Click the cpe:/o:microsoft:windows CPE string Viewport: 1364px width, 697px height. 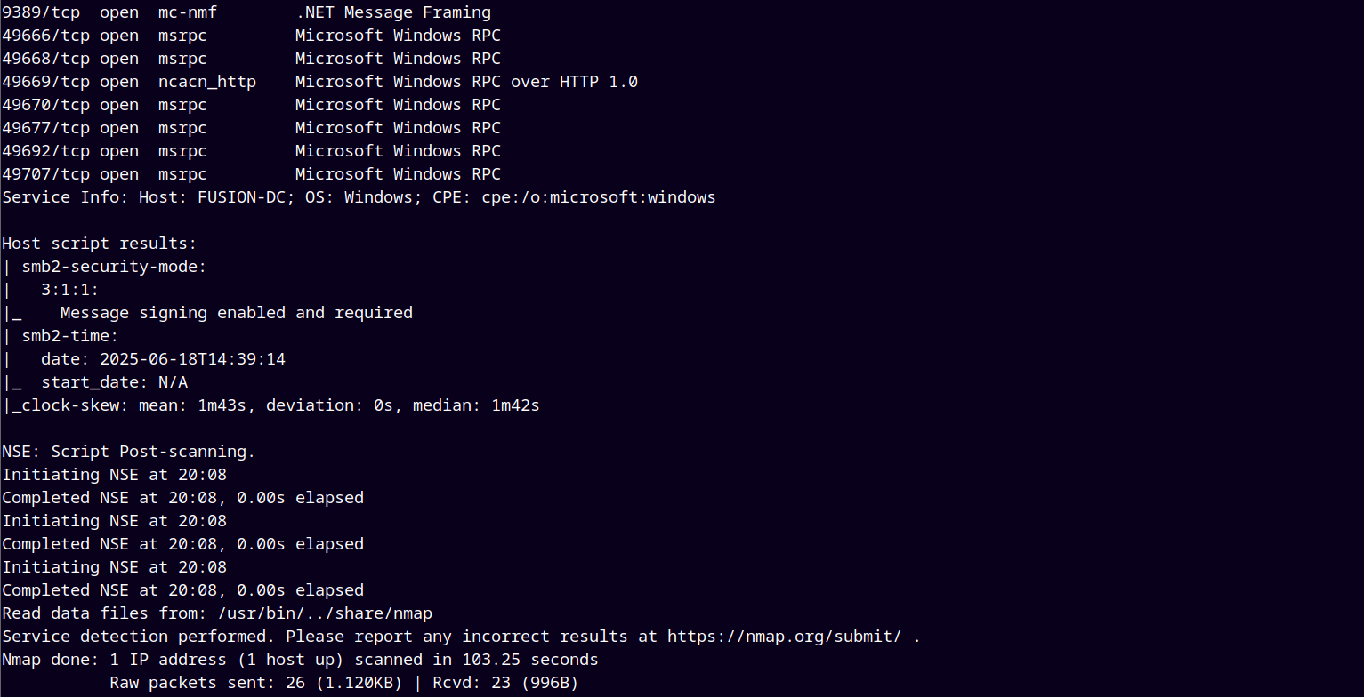tap(599, 197)
